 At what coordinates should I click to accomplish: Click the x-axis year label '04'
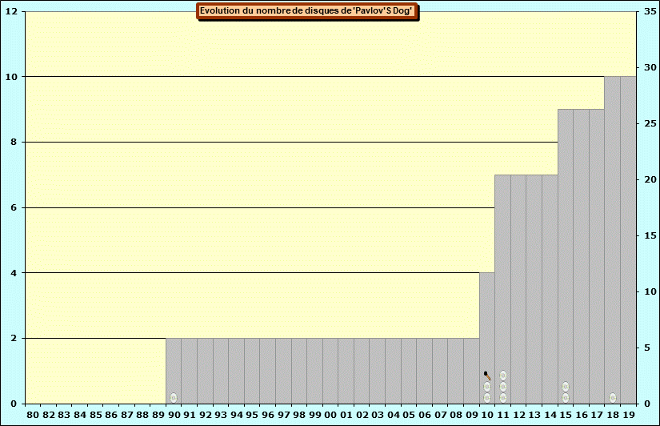click(393, 415)
